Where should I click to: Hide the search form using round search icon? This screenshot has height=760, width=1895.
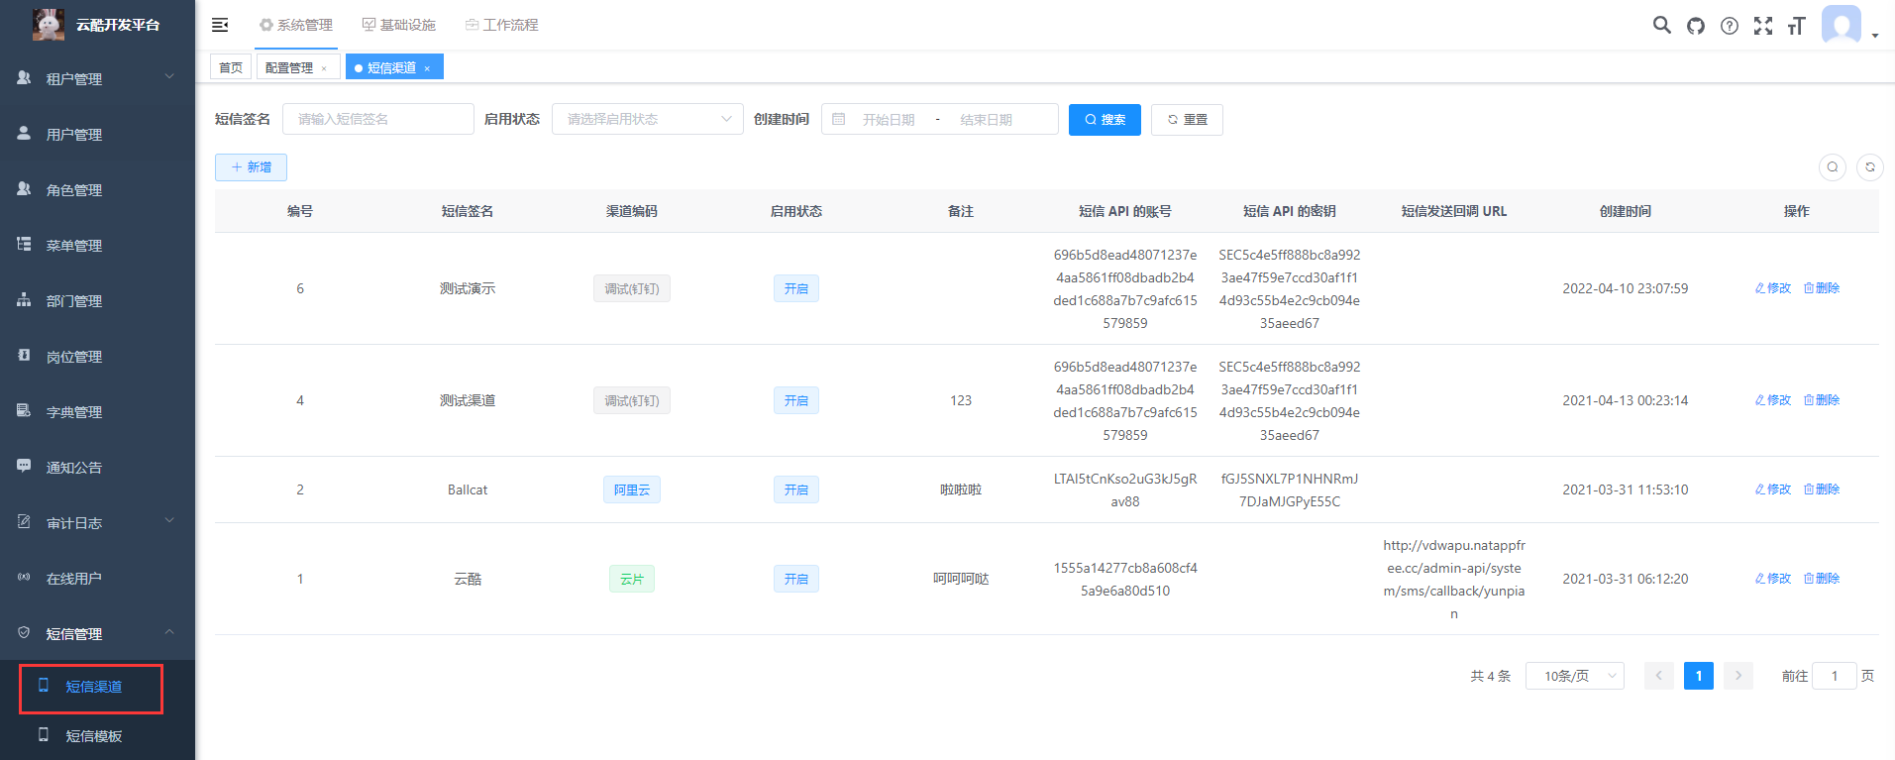[1833, 167]
